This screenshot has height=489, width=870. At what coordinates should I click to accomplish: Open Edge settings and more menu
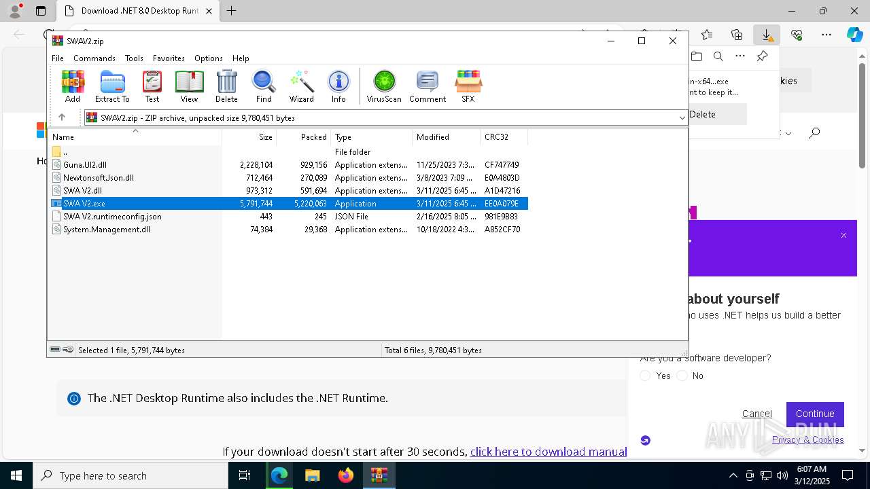pyautogui.click(x=826, y=35)
